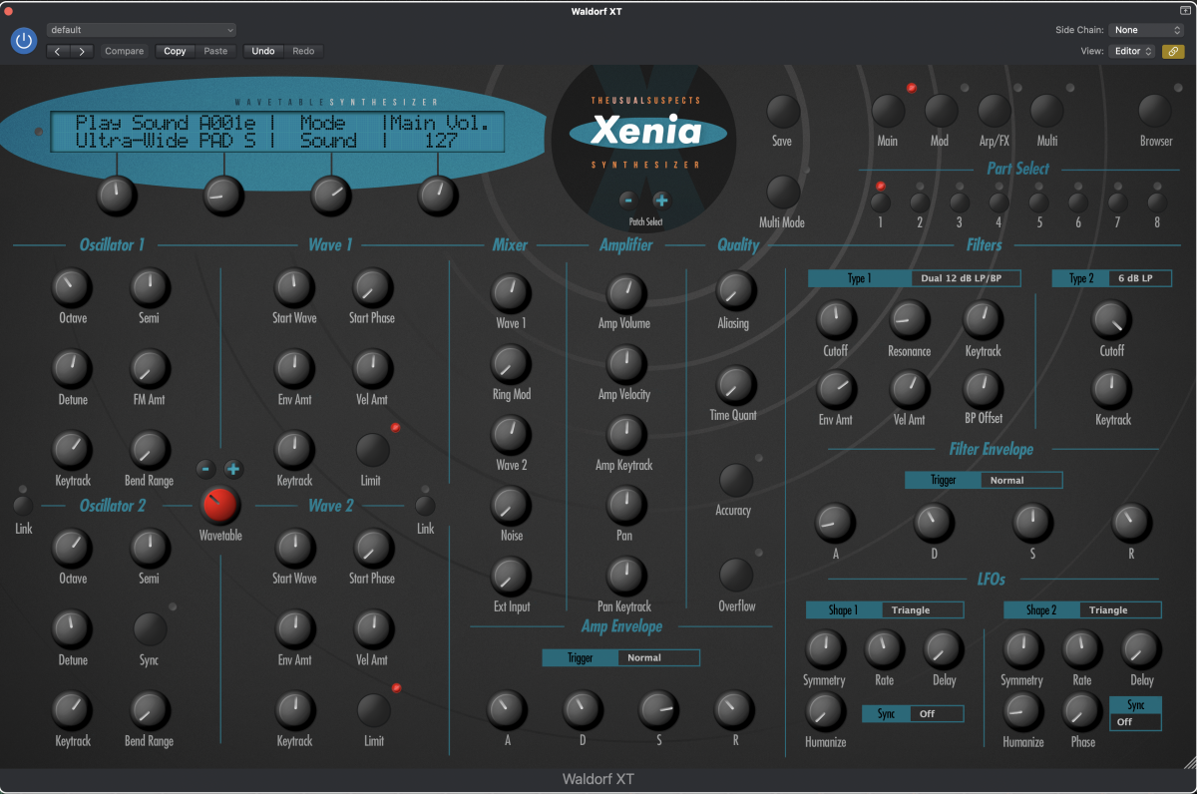Click the Wave 1 Start Phase knob

(x=371, y=288)
